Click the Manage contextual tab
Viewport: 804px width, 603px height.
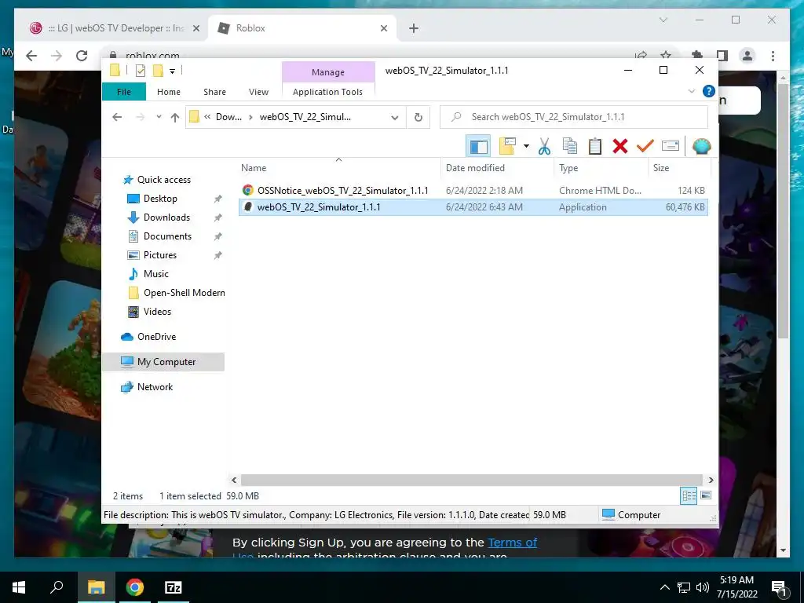328,72
